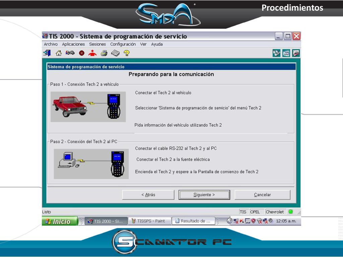Click the Siguiente button

[x=204, y=195]
